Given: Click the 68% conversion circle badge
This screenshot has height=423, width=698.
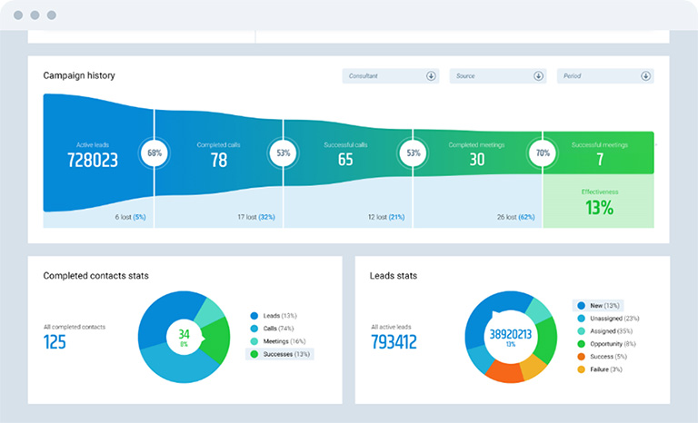Looking at the screenshot, I should pyautogui.click(x=155, y=152).
